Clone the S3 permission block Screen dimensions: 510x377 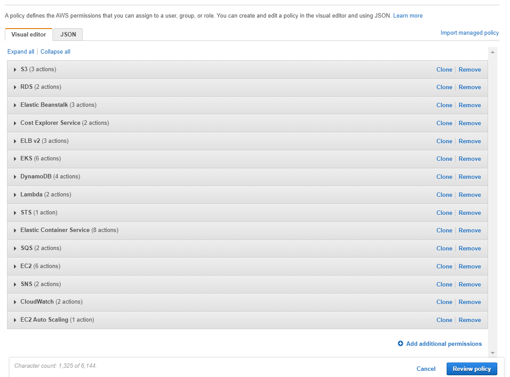pyautogui.click(x=444, y=69)
